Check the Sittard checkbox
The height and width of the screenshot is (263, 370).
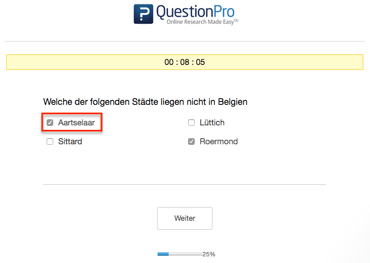tap(50, 141)
